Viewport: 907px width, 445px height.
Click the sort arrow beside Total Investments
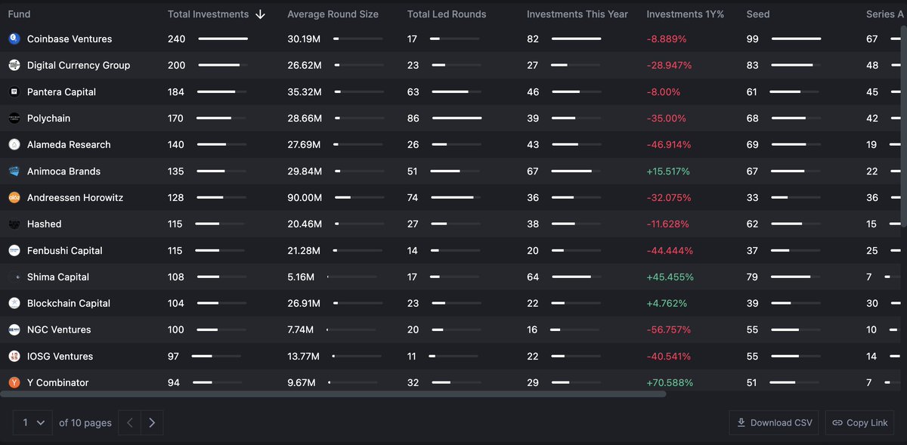(x=261, y=14)
